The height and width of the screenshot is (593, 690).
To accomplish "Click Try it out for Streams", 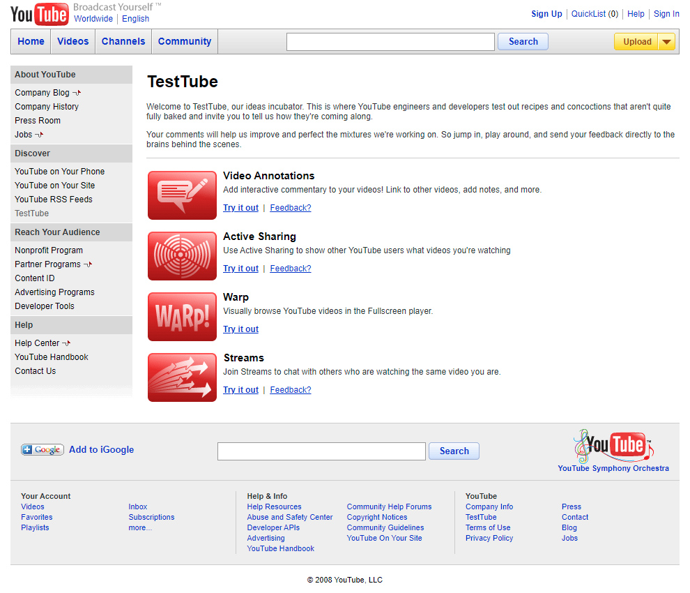I will pos(240,391).
